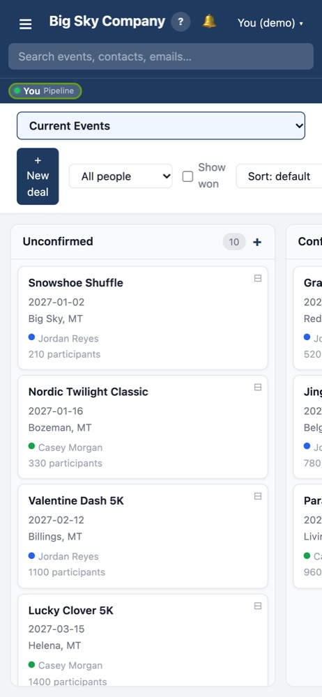Open the Lucky Clover 5K event
Screen dimensions: 322x697
pos(70,611)
